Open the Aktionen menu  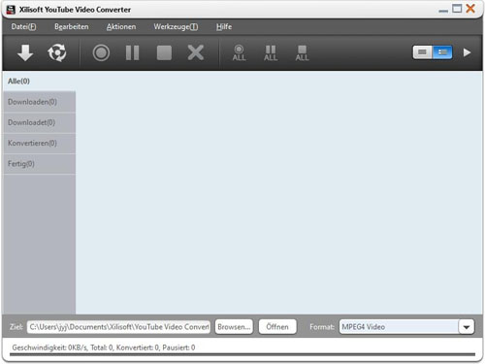(x=121, y=26)
